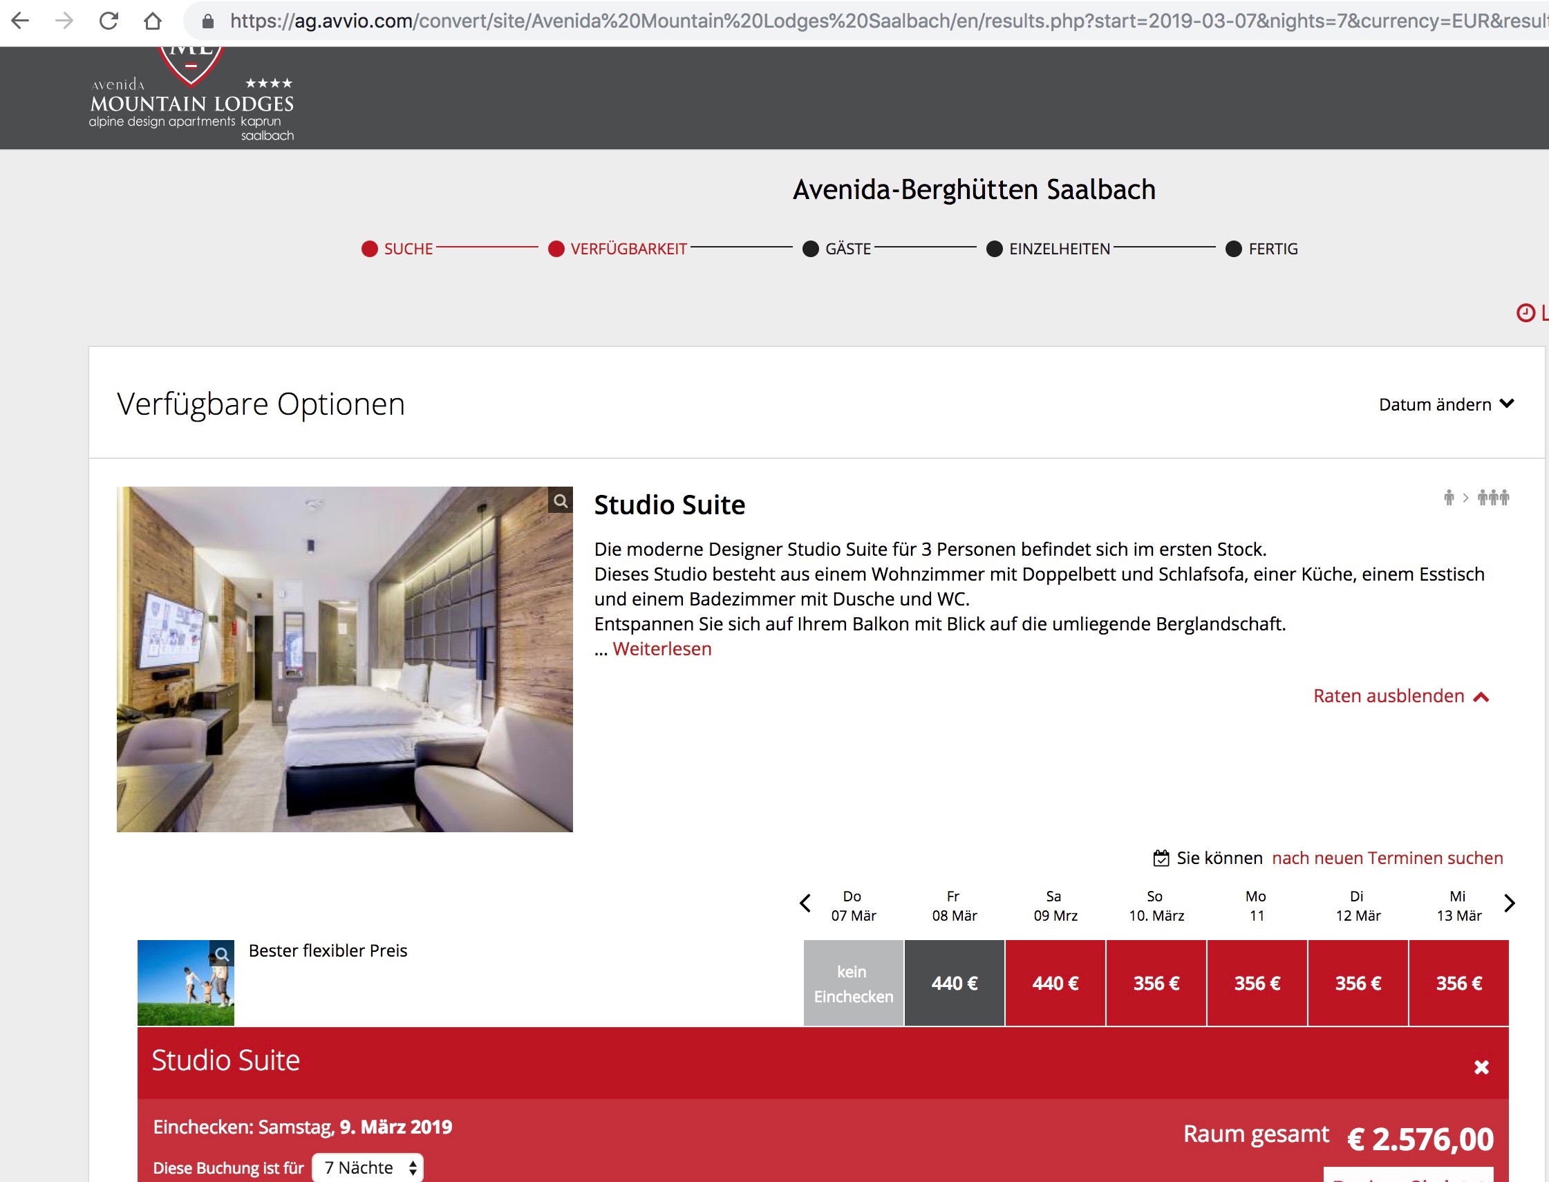Select 356 € rate on Mo 11

pos(1257,984)
